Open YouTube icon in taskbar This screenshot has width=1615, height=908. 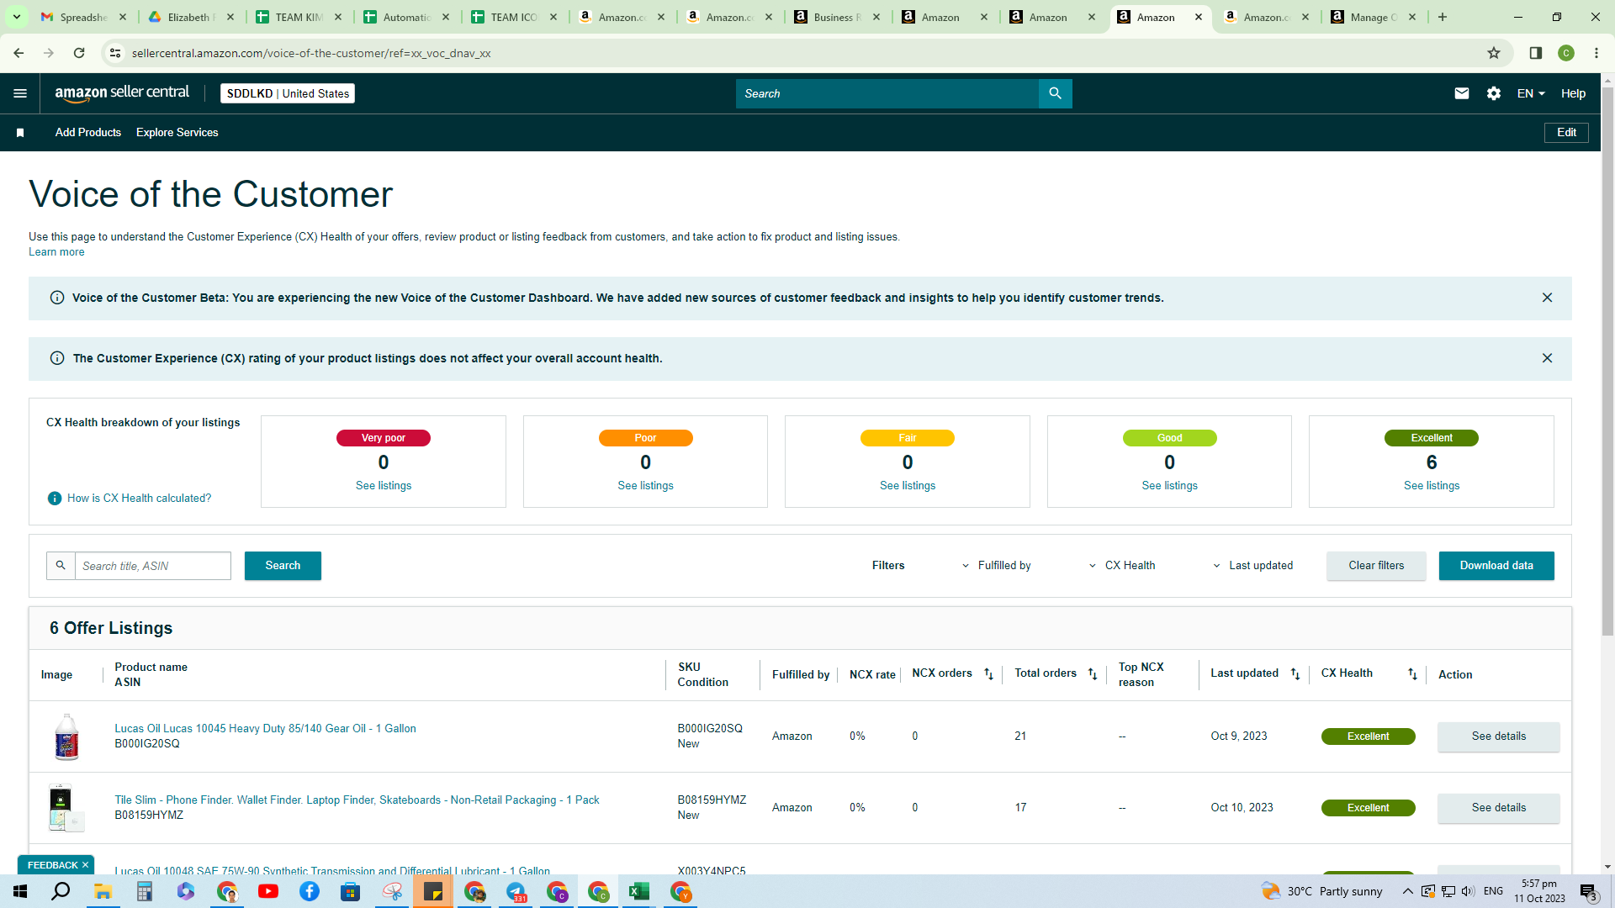tap(268, 891)
